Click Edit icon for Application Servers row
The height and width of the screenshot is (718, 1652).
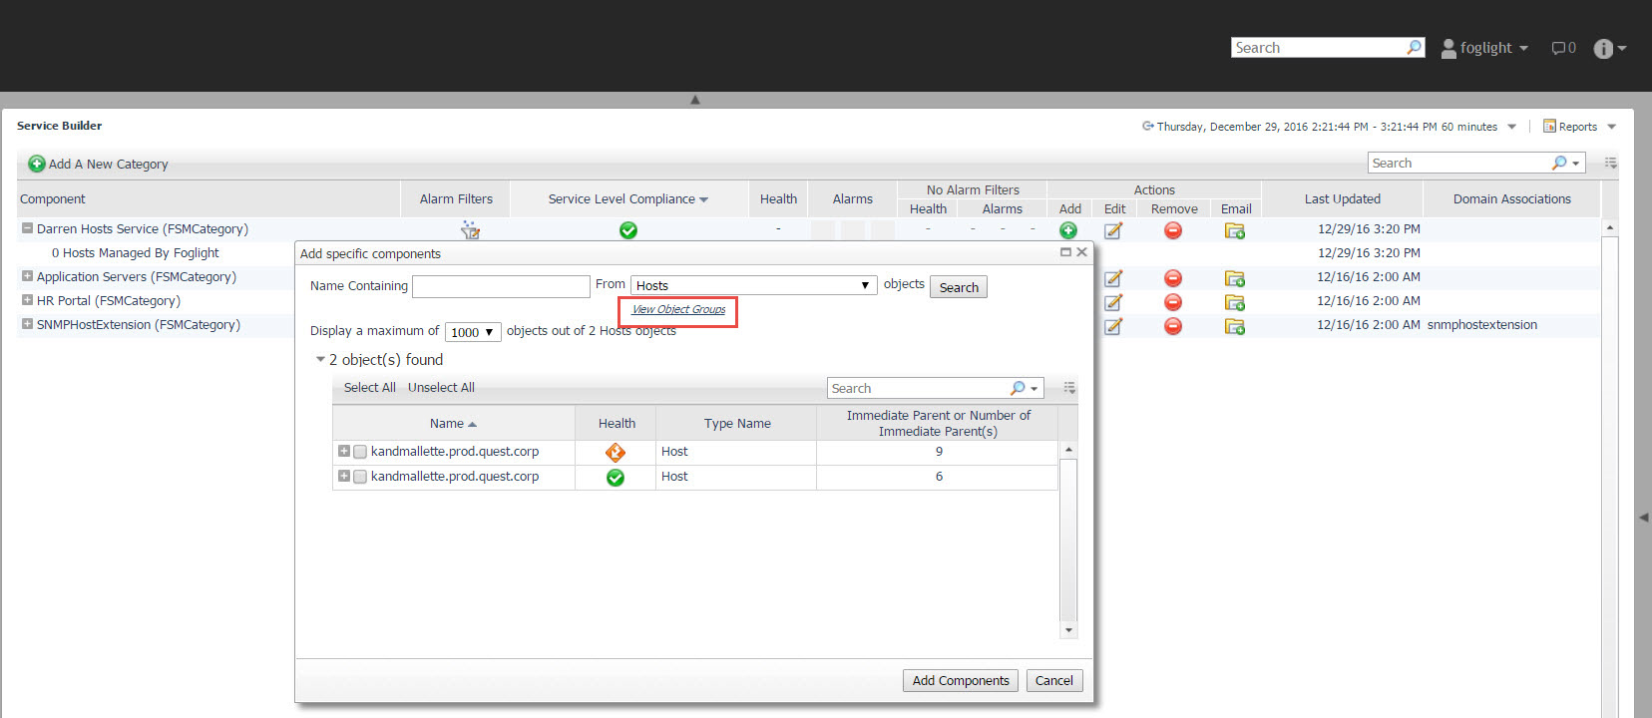click(x=1113, y=278)
